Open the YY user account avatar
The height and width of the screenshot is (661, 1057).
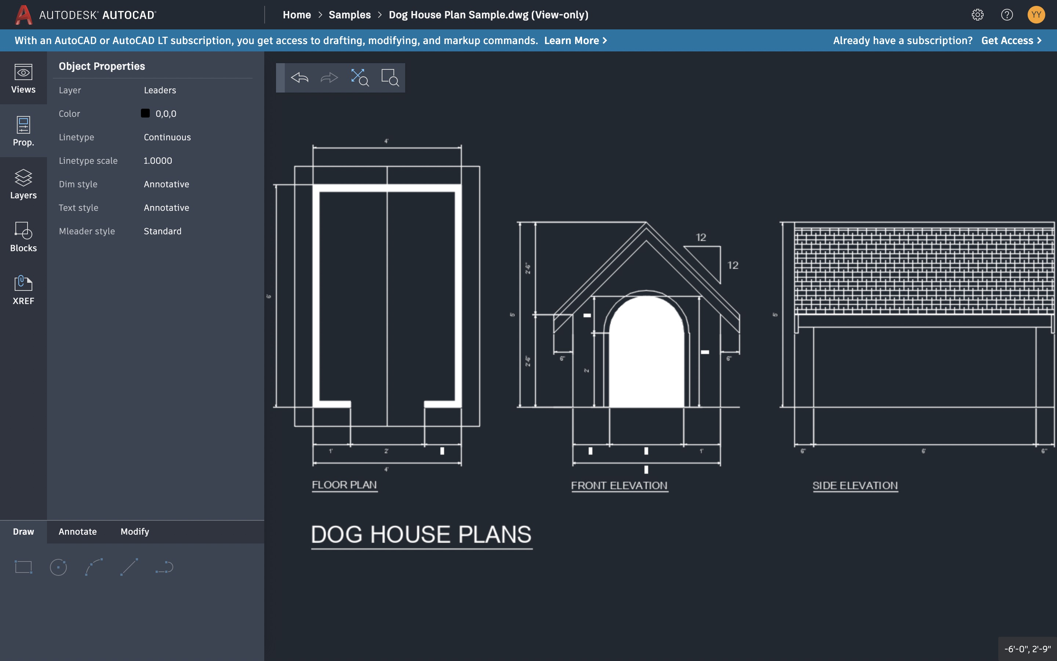(x=1036, y=15)
